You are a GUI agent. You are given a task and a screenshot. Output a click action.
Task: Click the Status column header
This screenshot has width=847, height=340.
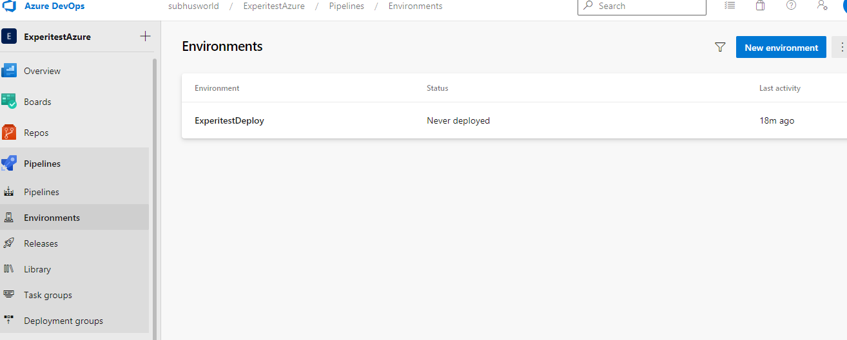pos(437,88)
